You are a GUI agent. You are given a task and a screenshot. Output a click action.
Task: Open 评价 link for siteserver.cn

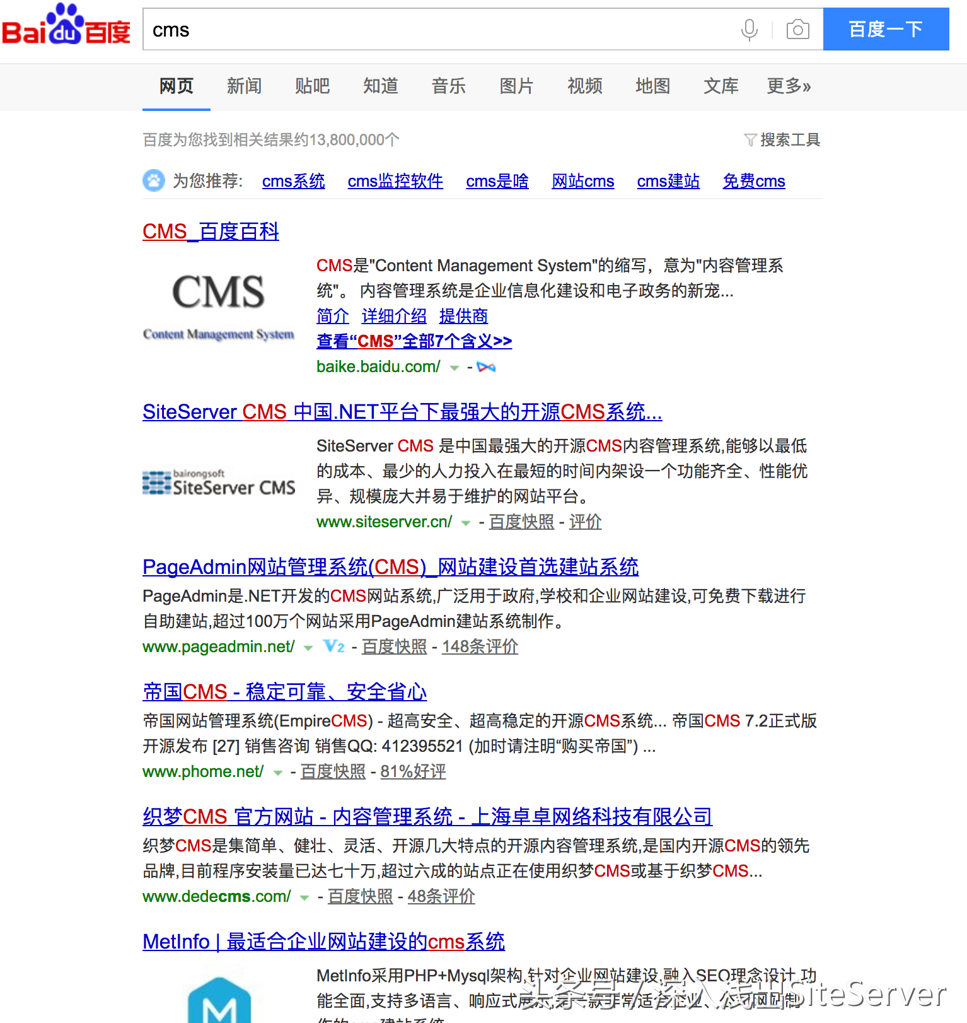point(586,522)
